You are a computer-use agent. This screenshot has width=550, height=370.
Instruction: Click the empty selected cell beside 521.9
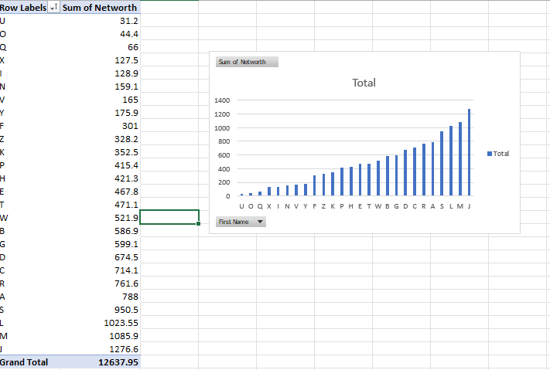(x=169, y=217)
